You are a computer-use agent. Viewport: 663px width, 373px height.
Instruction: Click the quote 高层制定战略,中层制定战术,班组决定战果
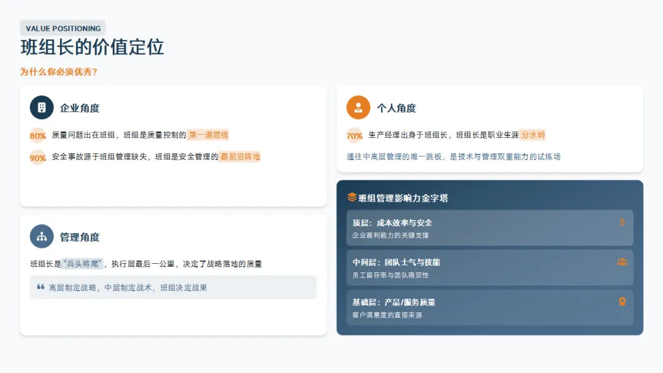click(x=128, y=288)
